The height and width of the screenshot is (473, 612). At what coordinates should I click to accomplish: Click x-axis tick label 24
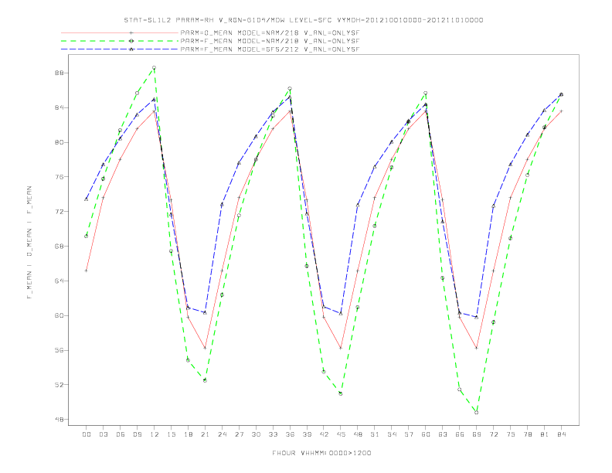tap(222, 434)
